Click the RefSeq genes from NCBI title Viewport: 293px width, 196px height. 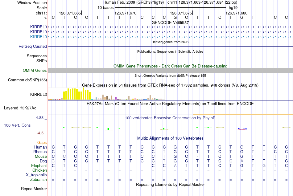click(x=170, y=42)
